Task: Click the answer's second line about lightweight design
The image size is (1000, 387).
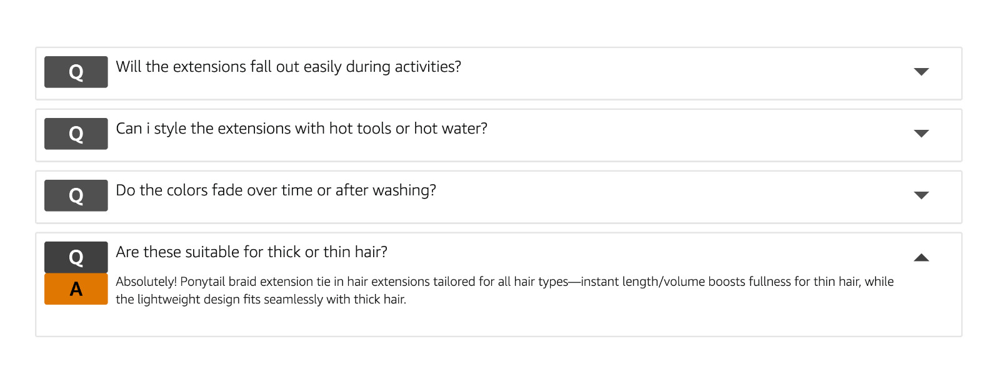Action: click(x=261, y=300)
